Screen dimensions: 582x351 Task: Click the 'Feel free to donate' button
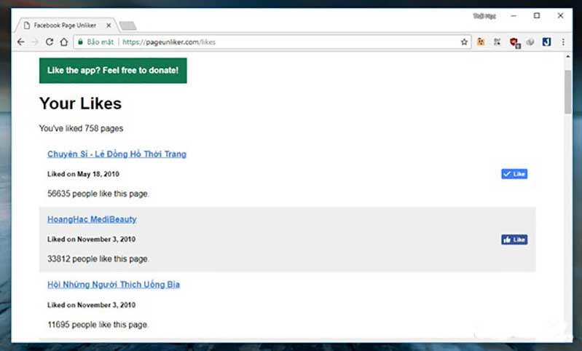[112, 71]
